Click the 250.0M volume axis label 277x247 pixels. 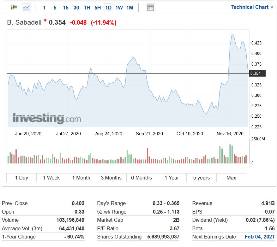pos(258,139)
